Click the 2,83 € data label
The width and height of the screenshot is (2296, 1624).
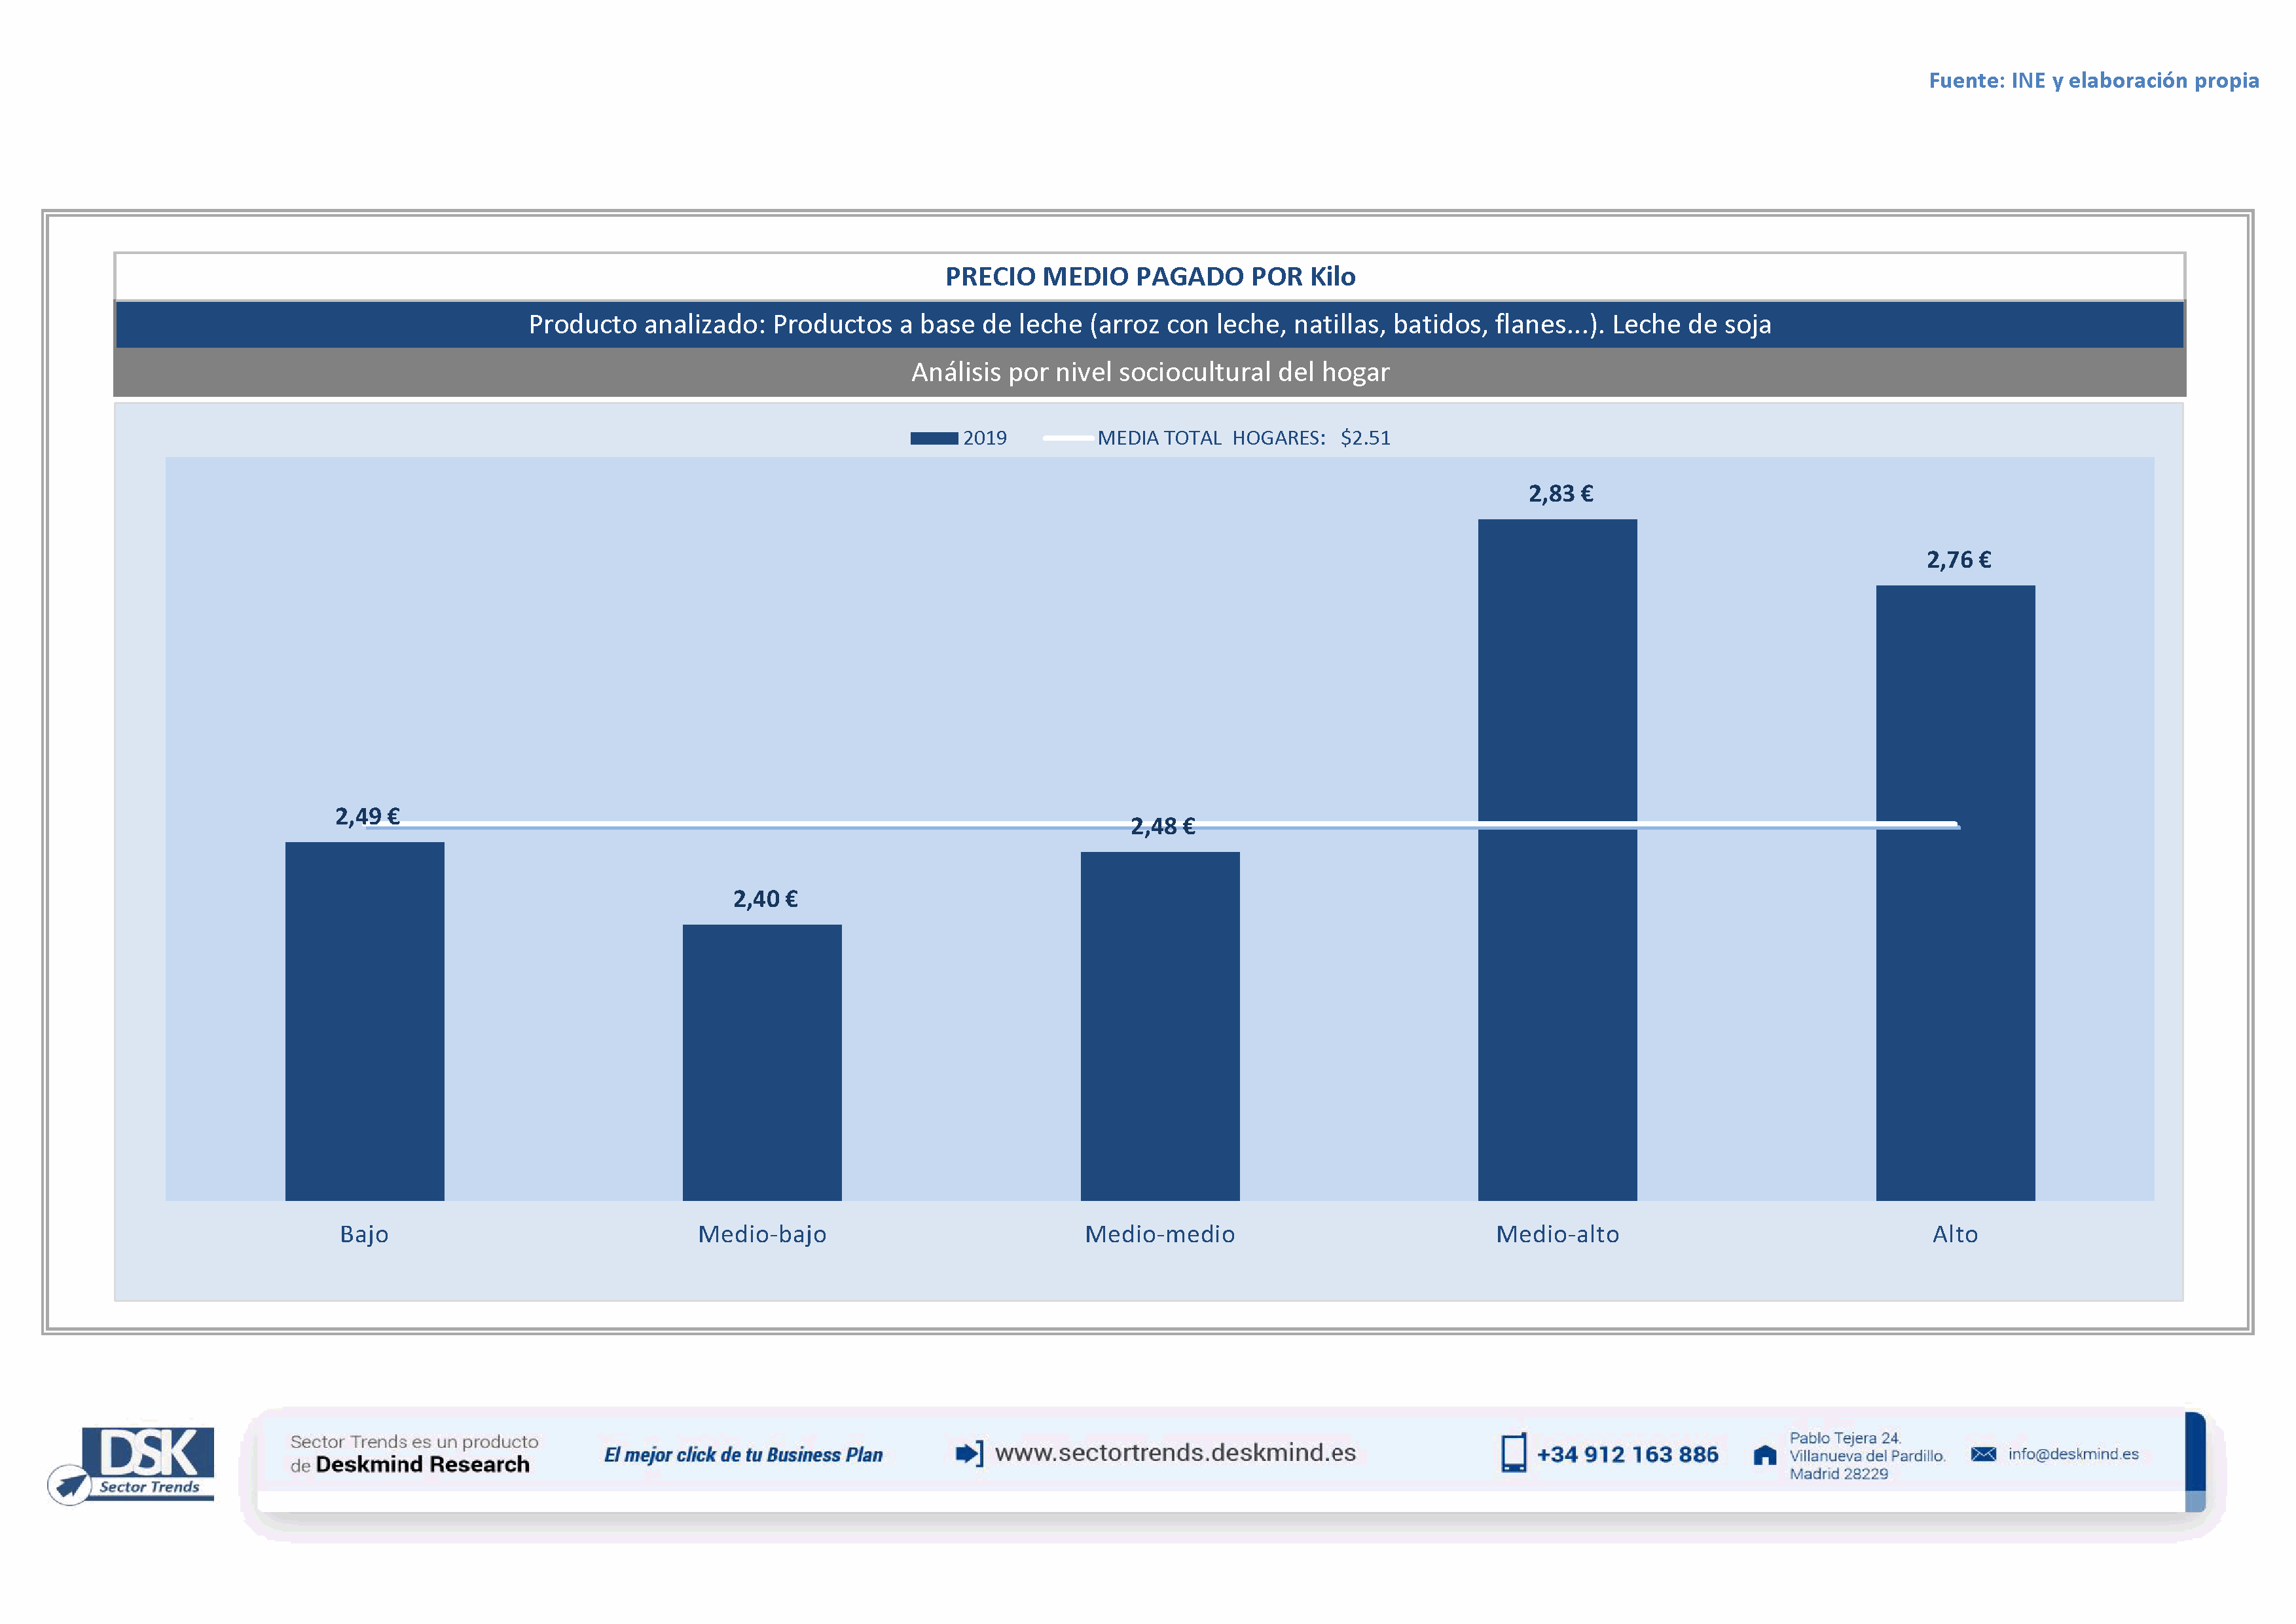1560,494
